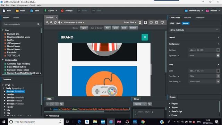Screen dimensions: 222x125
Task: Click the component search magnifier icon
Action: coord(39,24)
